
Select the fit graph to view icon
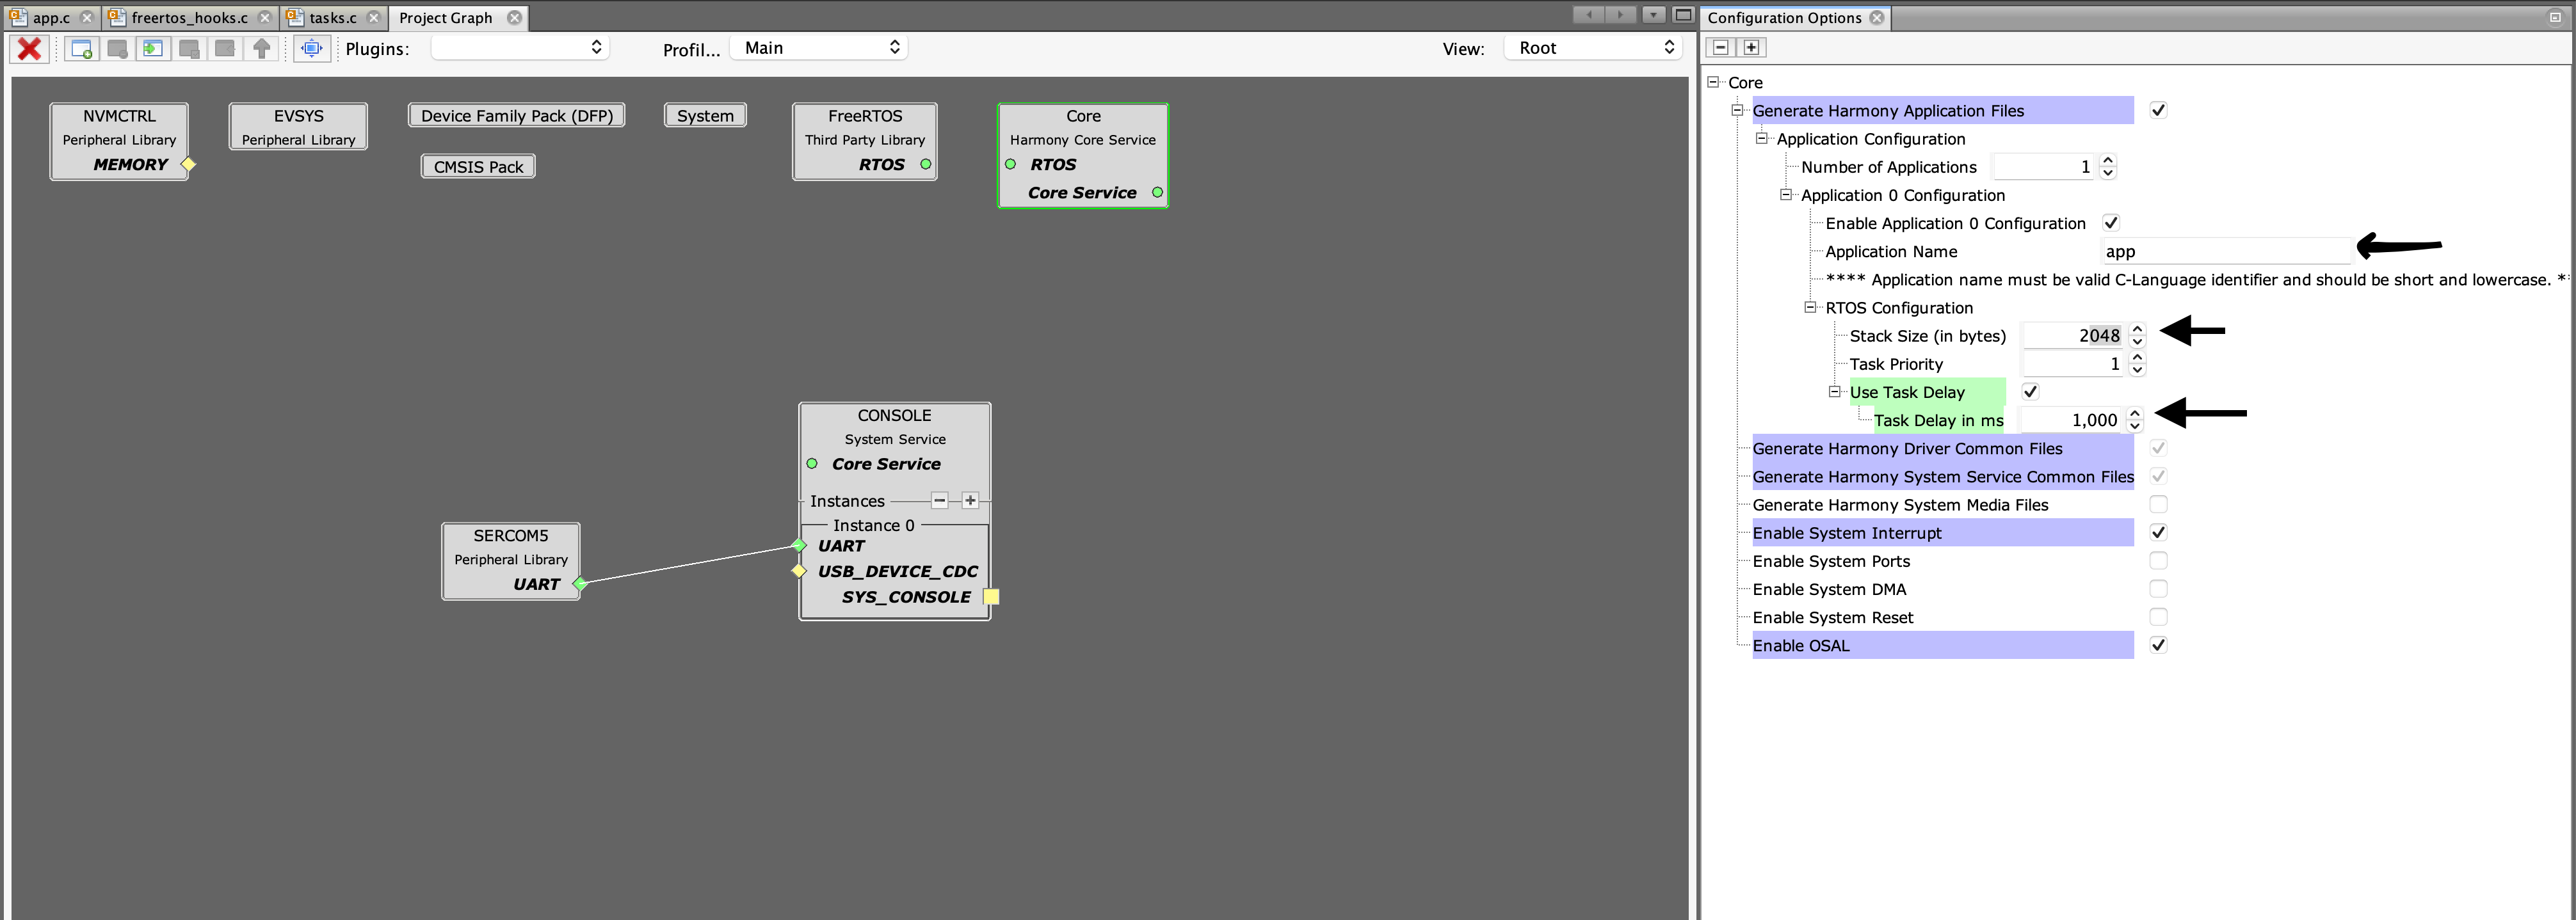[x=311, y=48]
